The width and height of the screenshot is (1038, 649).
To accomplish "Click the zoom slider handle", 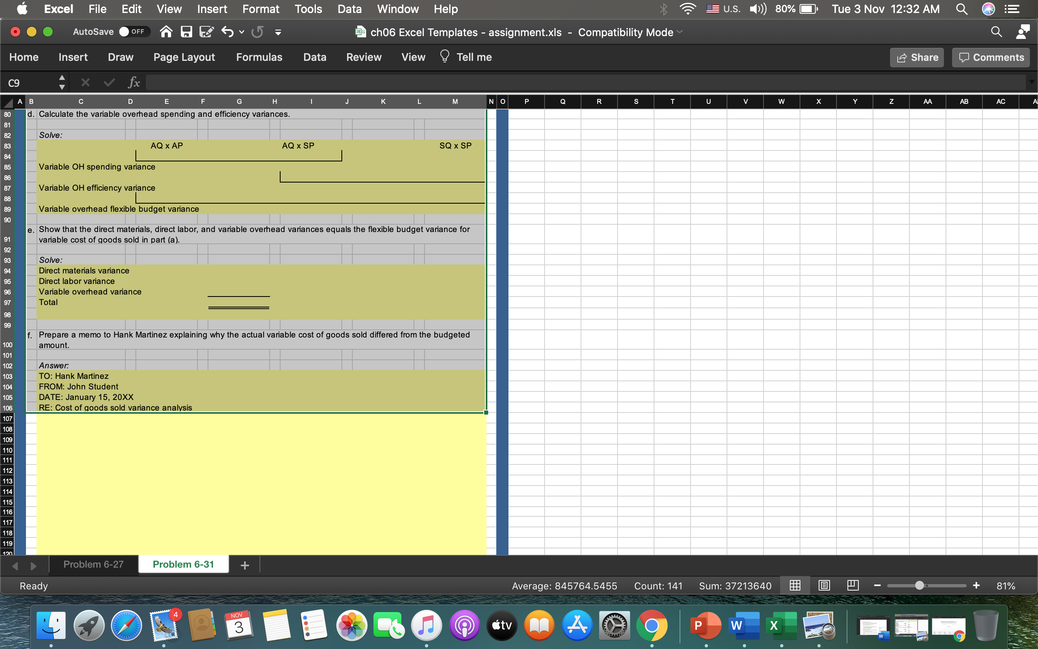I will (x=919, y=585).
